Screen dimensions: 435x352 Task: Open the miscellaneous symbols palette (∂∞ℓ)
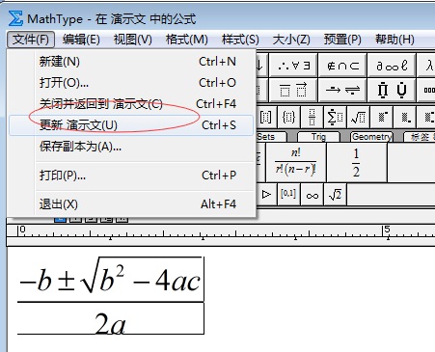click(392, 66)
